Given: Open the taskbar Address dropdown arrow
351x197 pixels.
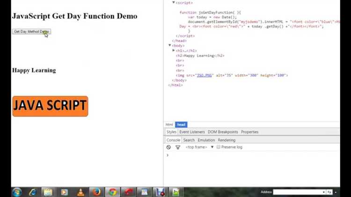Looking at the screenshot, I should tap(324, 192).
